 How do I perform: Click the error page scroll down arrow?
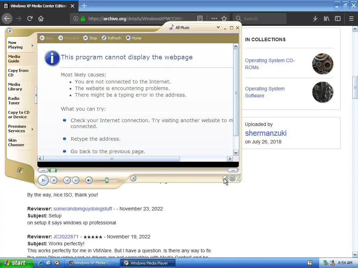236,153
